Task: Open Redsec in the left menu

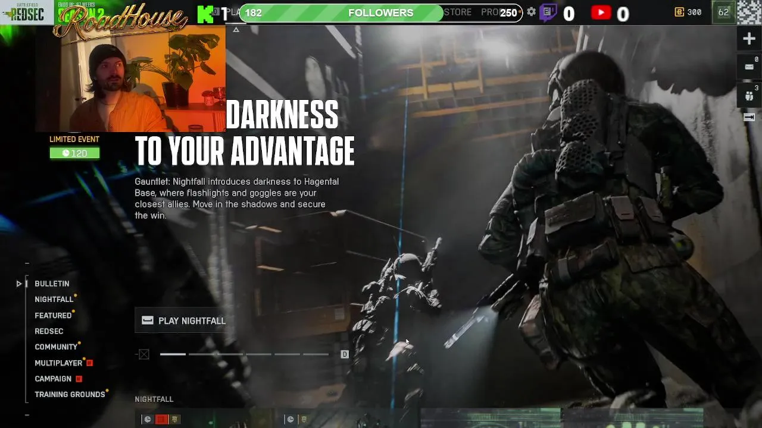Action: click(x=49, y=331)
